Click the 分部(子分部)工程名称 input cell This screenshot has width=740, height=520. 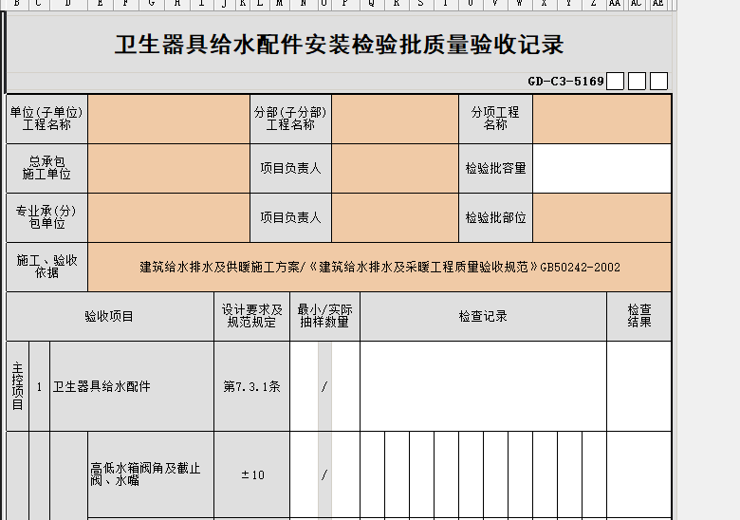[x=395, y=119]
